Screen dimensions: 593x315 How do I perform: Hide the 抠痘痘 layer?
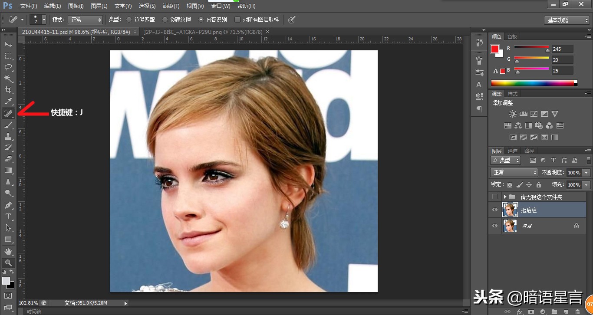494,210
